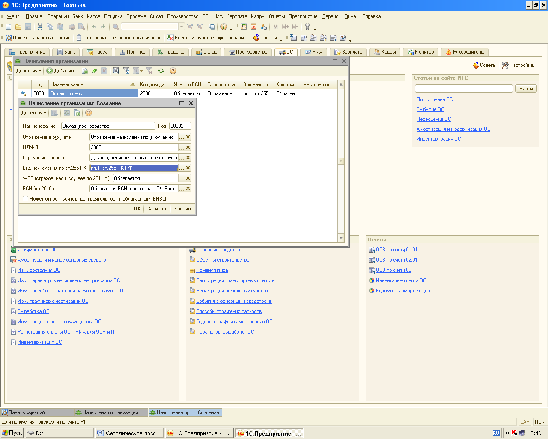The height and width of the screenshot is (439, 548).
Task: Switch to Методическое пособие taskbar item
Action: tap(130, 433)
